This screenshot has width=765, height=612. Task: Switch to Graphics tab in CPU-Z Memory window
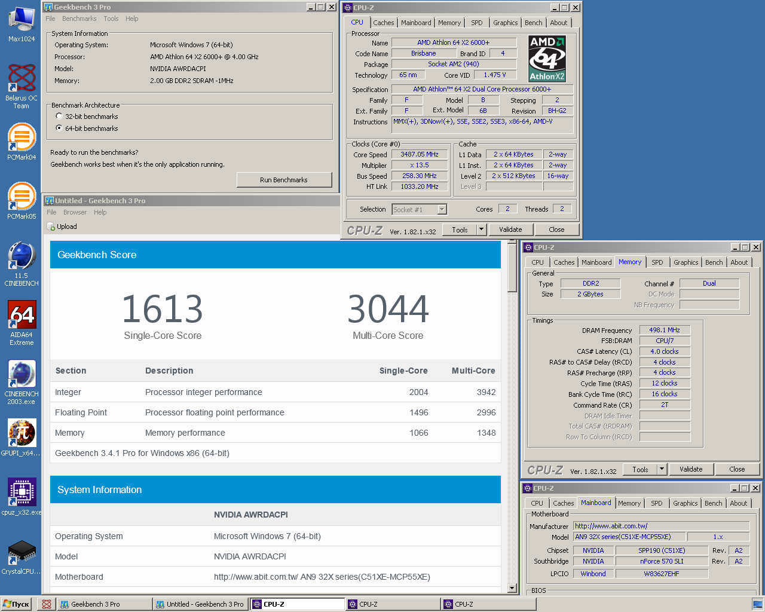pyautogui.click(x=686, y=262)
